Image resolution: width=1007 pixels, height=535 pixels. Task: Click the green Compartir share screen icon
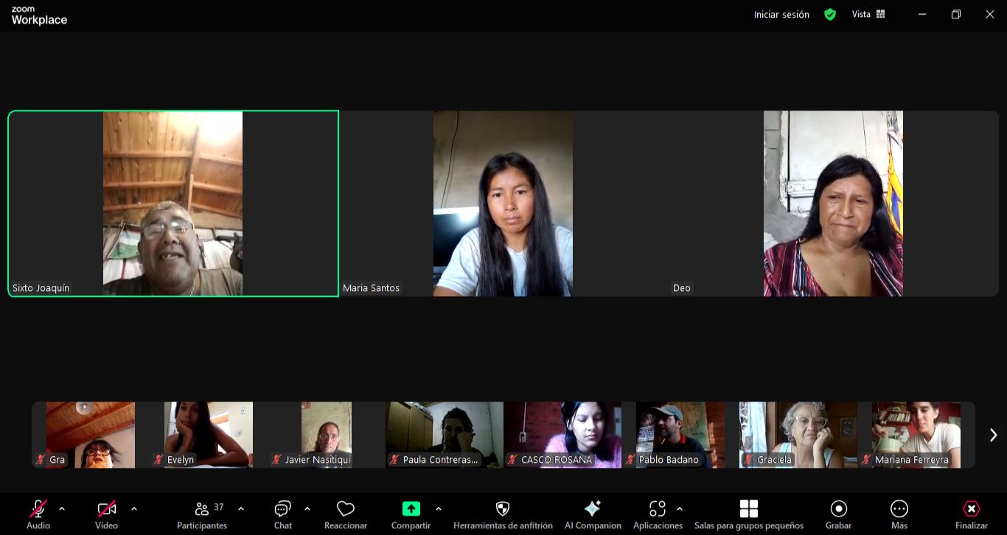pyautogui.click(x=411, y=509)
